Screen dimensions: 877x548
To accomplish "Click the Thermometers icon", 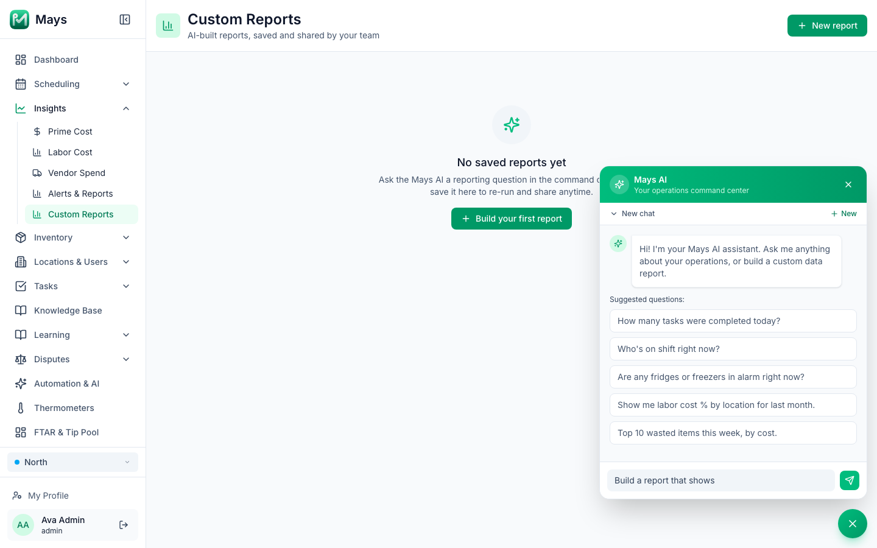I will point(21,408).
